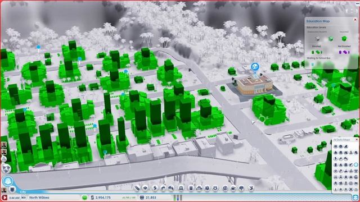The image size is (360, 202).
Task: Select the Water data map icon
Action: 341,158
